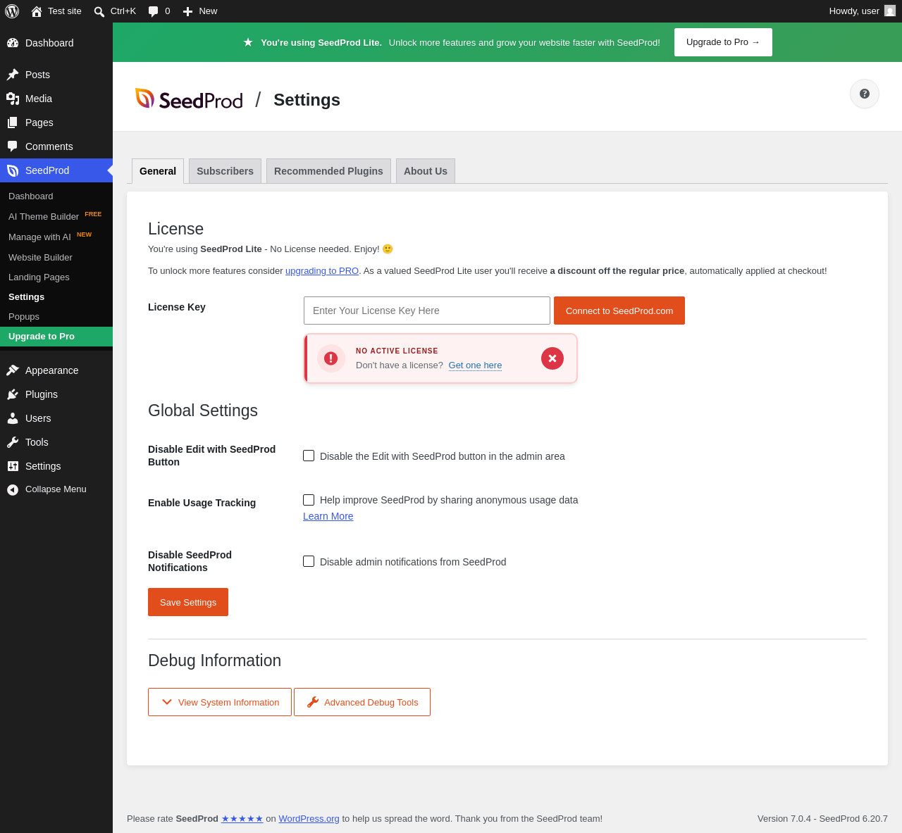Click the red exclamation alert icon
The image size is (902, 833).
[331, 358]
